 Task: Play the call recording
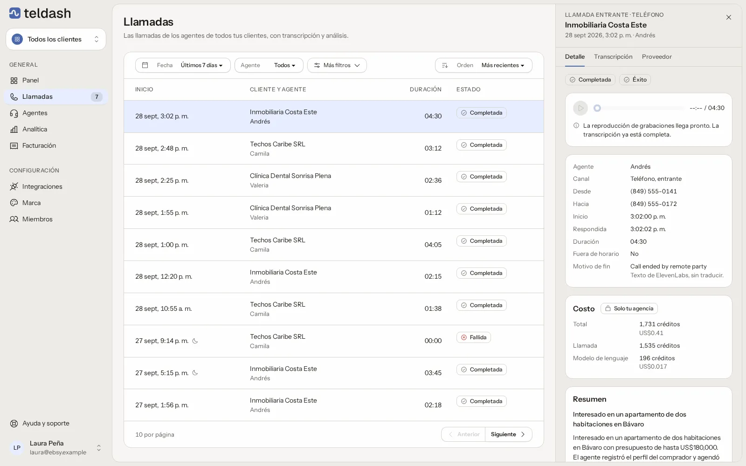coord(580,108)
